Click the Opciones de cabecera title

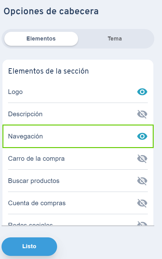click(51, 11)
